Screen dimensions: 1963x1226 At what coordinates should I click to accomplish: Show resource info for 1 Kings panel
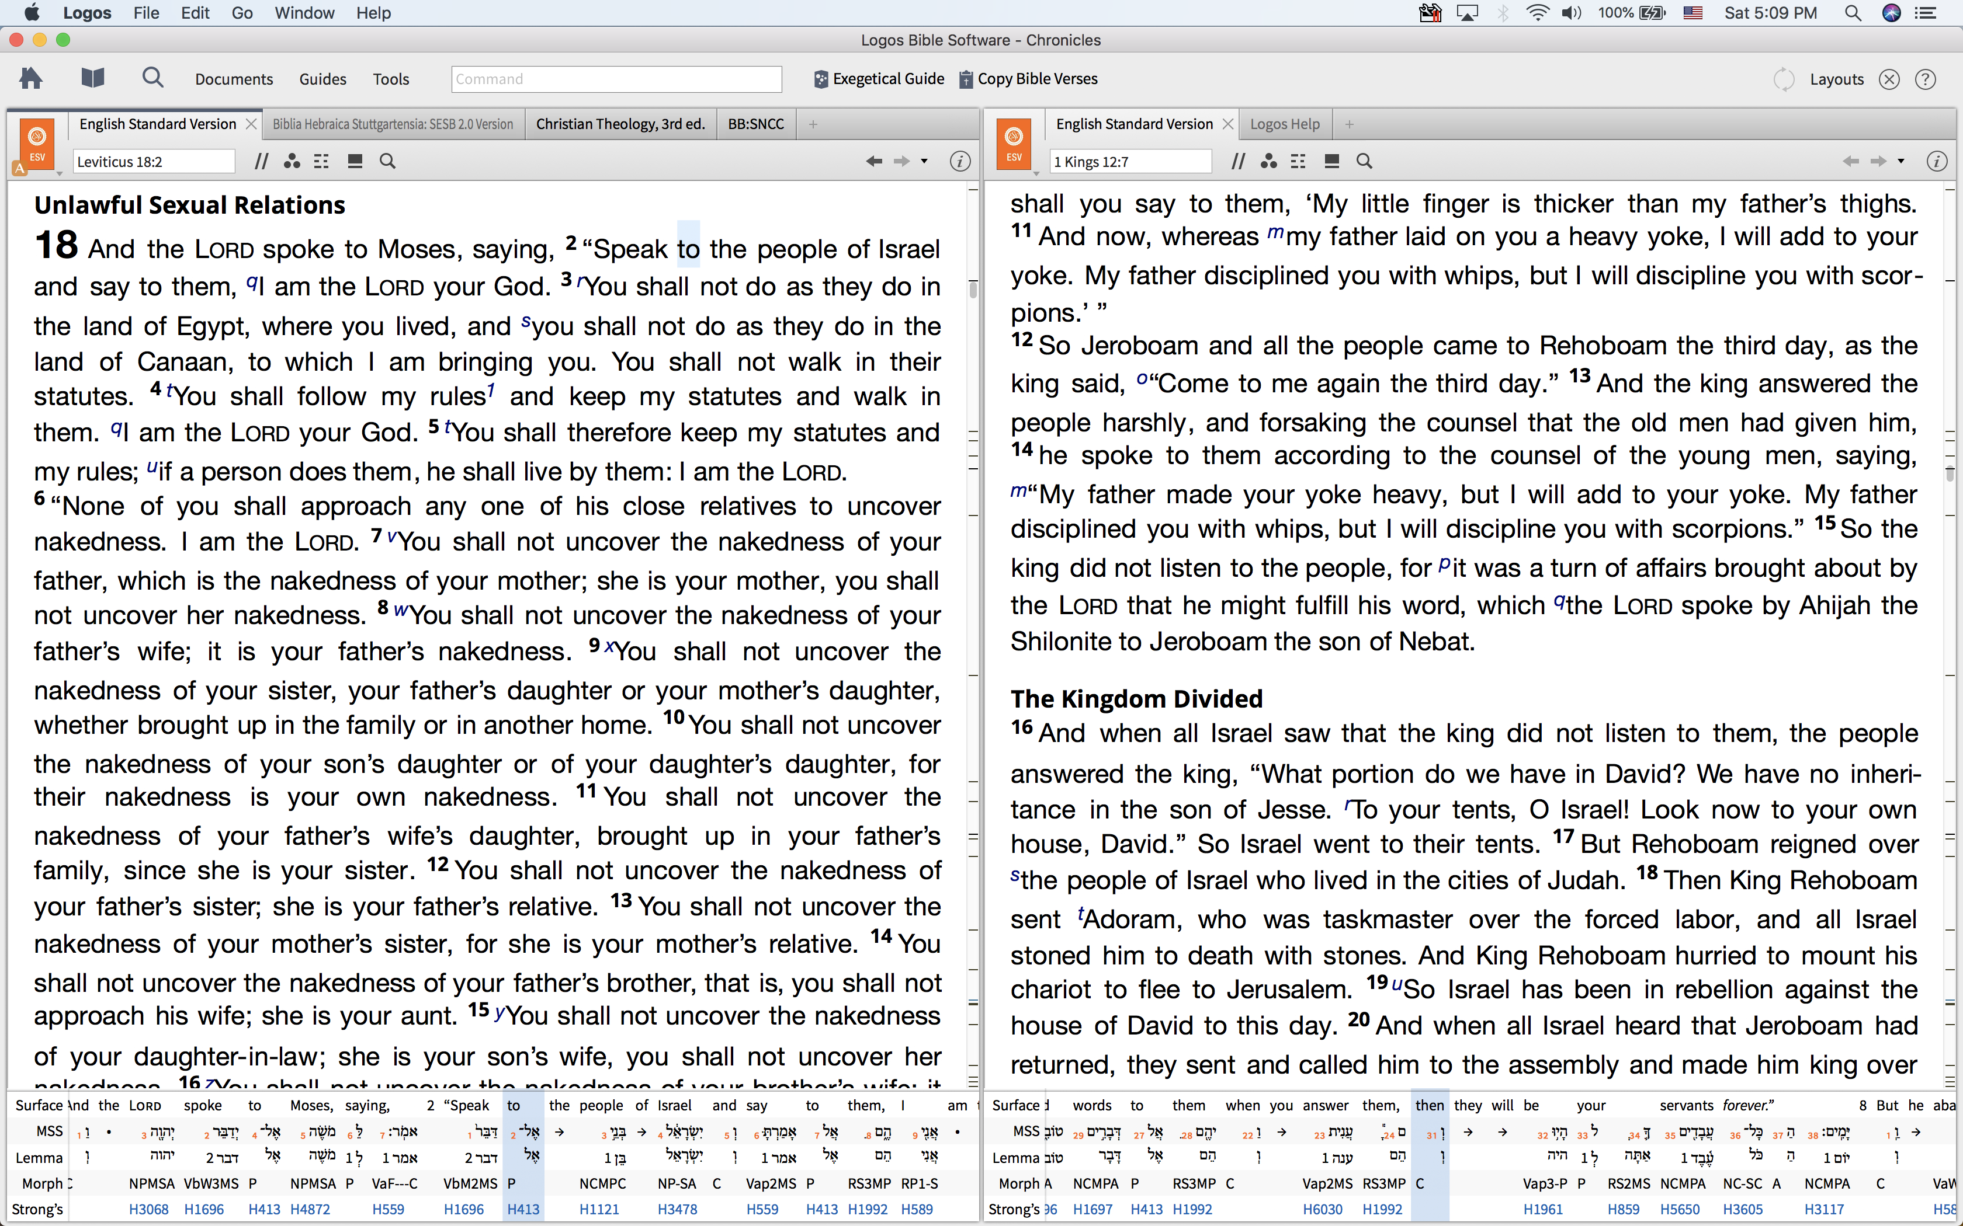(1936, 161)
